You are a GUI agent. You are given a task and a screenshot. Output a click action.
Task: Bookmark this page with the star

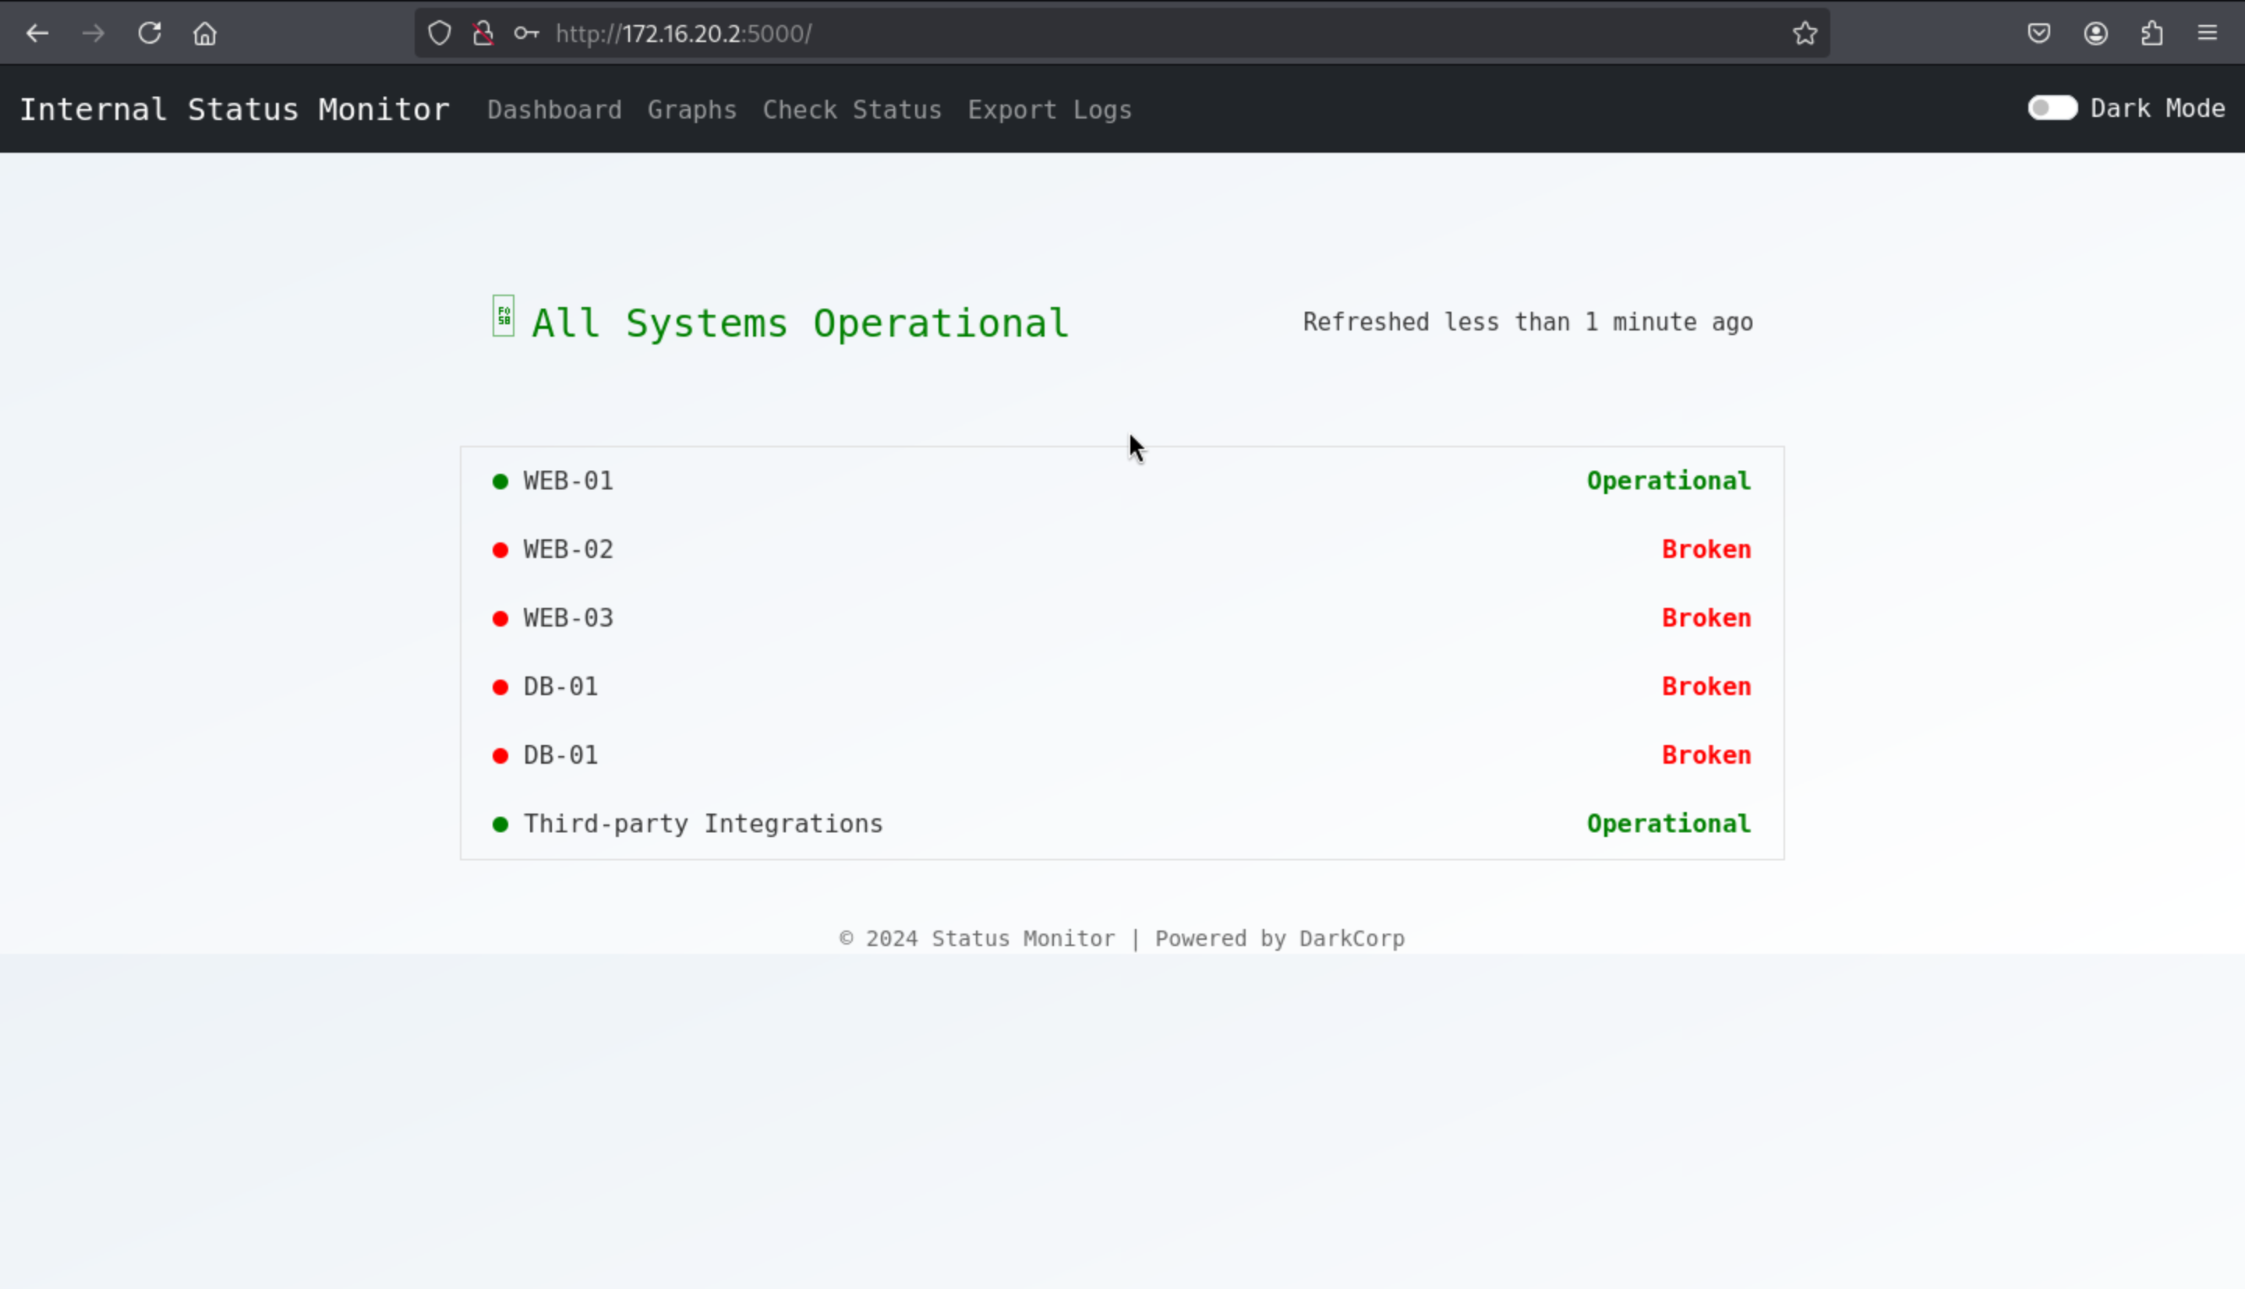coord(1804,34)
